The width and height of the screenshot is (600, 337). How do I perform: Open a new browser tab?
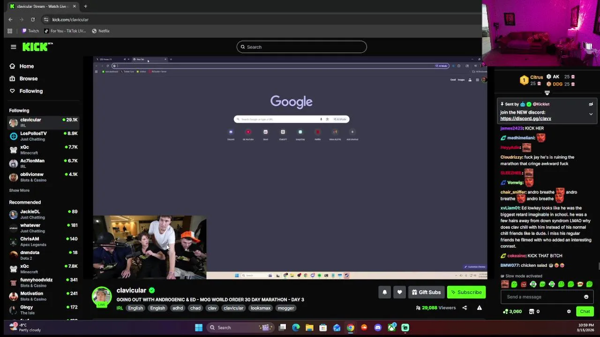click(x=85, y=7)
